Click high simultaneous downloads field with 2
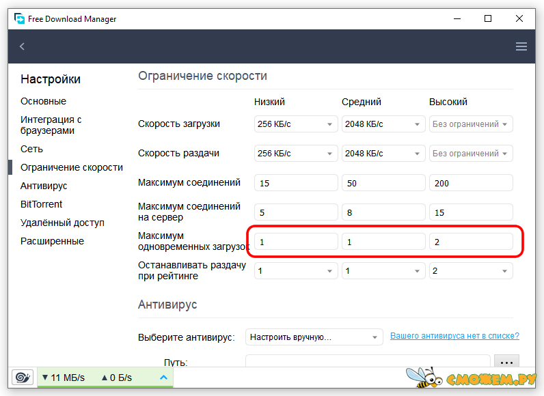Viewport: 544px width, 396px height. [471, 242]
